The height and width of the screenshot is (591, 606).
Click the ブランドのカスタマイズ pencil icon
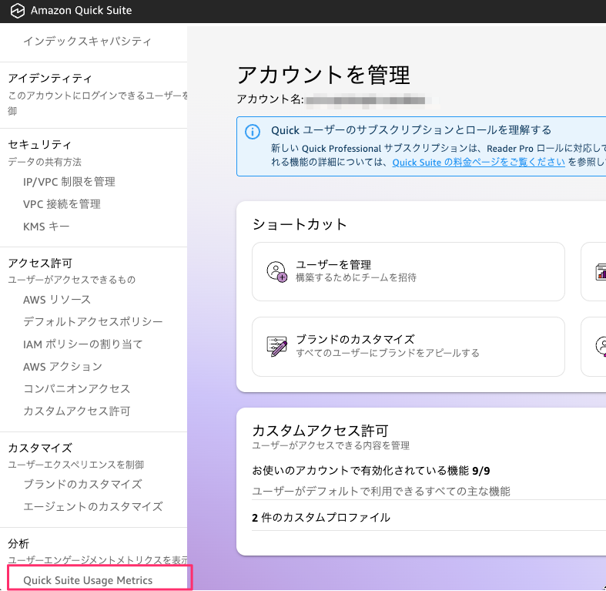click(x=276, y=346)
